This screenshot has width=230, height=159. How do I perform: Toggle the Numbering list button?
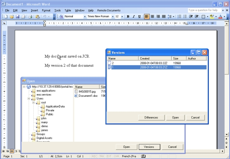pyautogui.click(x=179, y=17)
